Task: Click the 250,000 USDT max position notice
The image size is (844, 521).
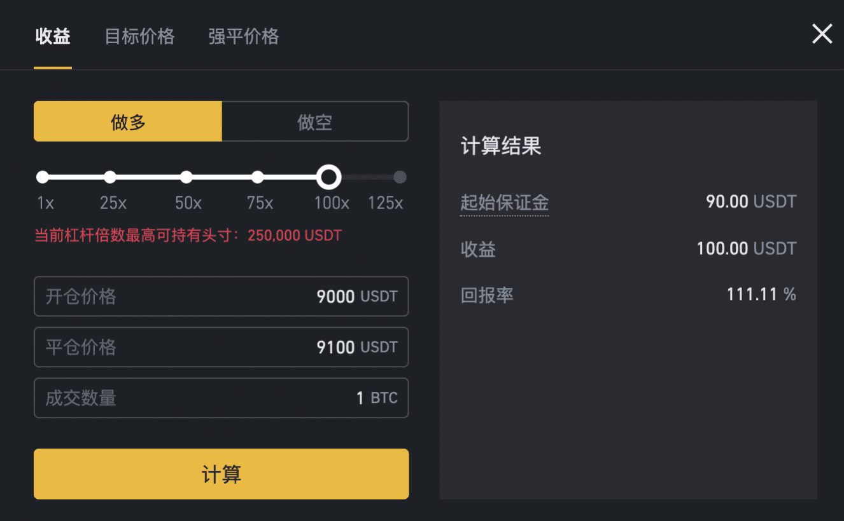Action: click(293, 235)
